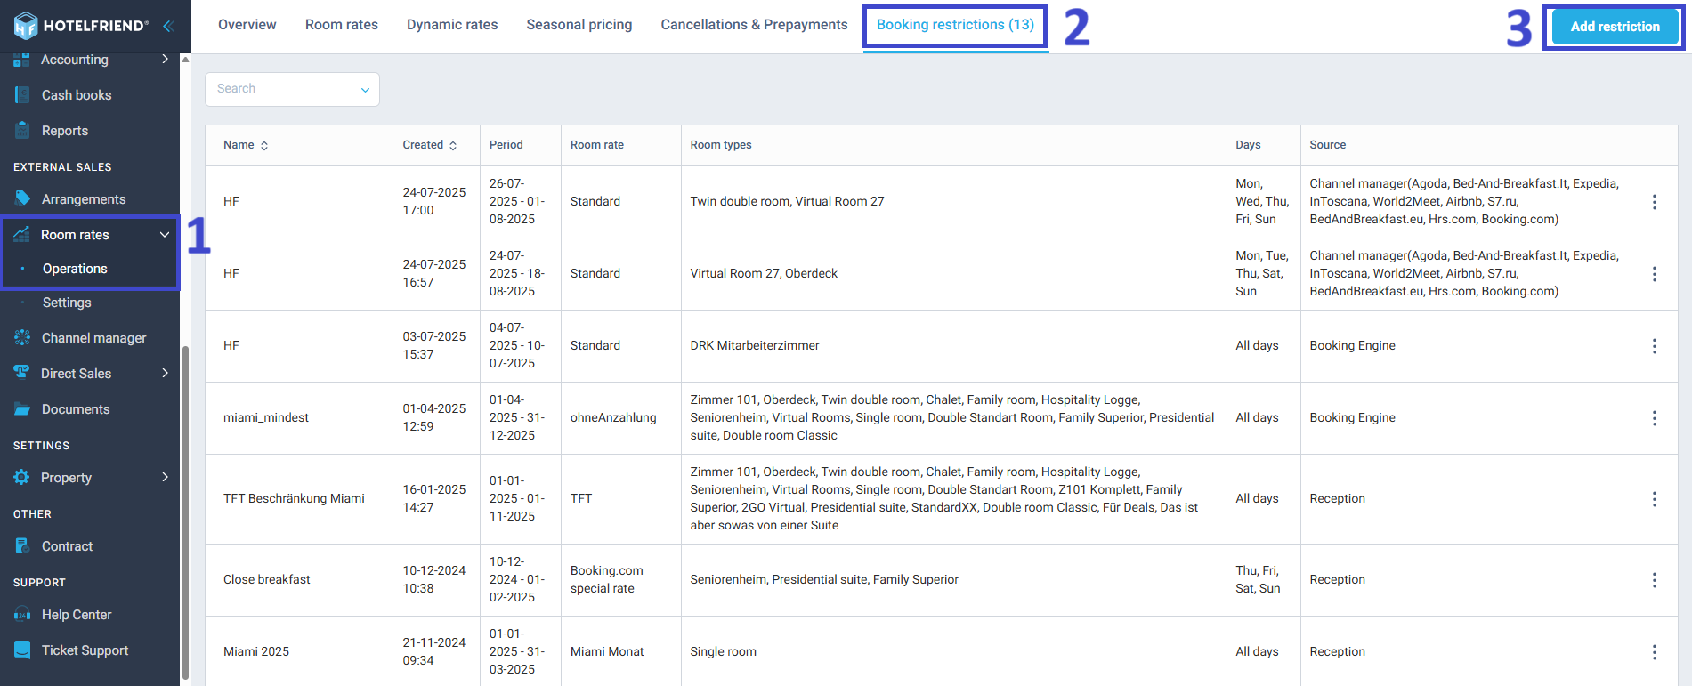Click the Direct Sales icon

[22, 374]
